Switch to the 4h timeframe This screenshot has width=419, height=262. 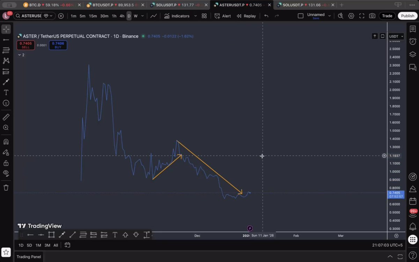[x=122, y=16]
